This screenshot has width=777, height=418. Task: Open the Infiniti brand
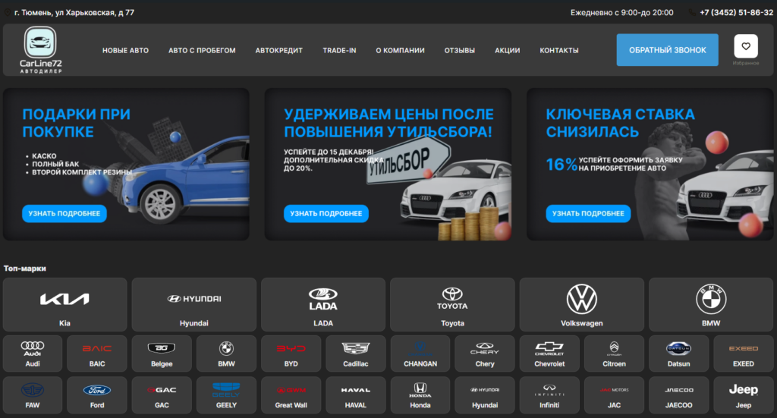[x=549, y=395]
